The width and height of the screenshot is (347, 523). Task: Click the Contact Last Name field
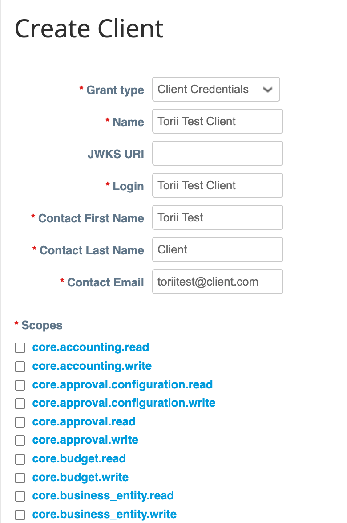click(x=218, y=249)
